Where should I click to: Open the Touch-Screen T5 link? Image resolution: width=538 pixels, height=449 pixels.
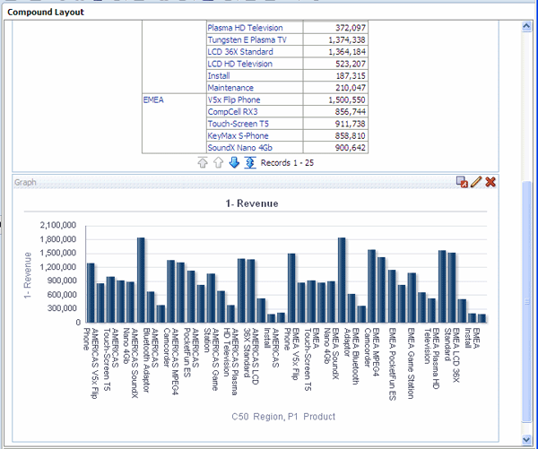click(x=238, y=124)
